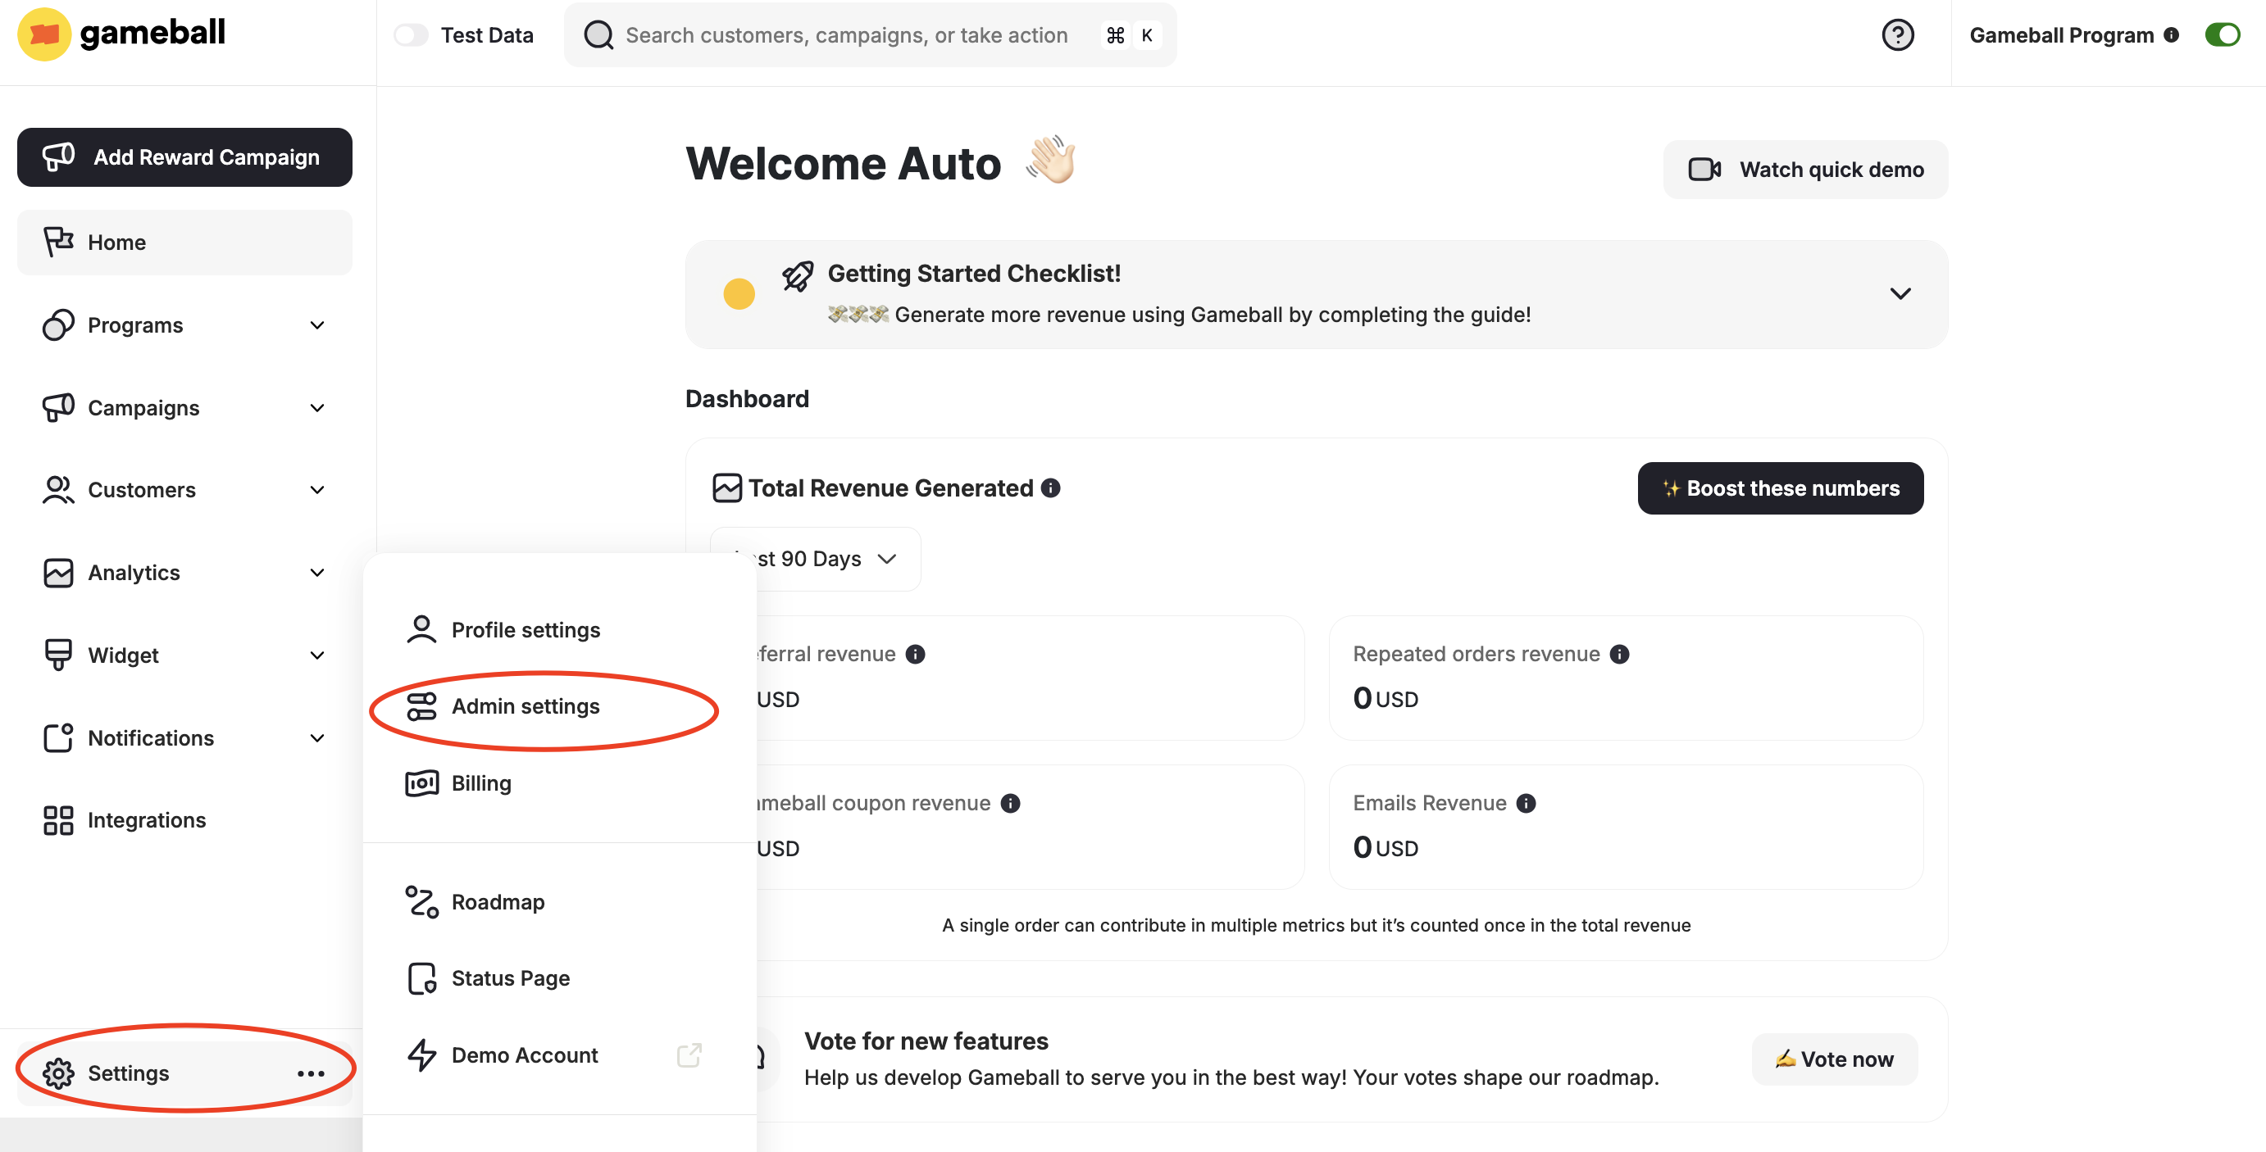Click Demo Account external link icon
The height and width of the screenshot is (1152, 2266).
tap(689, 1055)
